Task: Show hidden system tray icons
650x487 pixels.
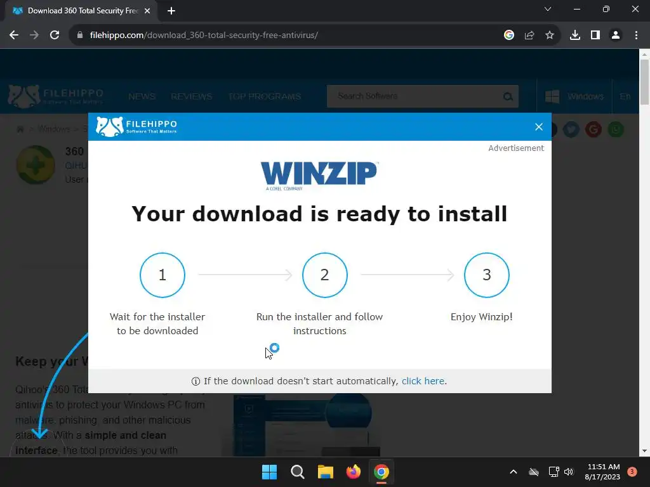Action: click(x=513, y=472)
